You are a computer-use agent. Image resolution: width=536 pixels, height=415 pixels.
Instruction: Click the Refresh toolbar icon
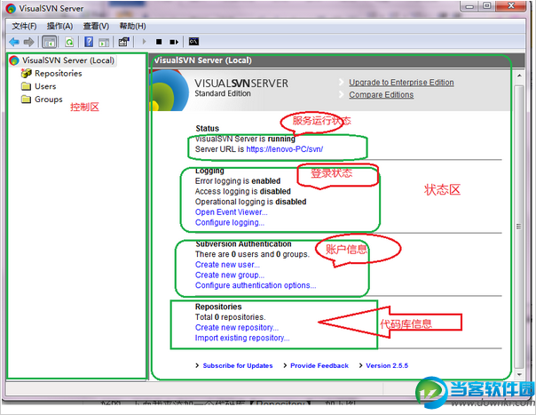pyautogui.click(x=69, y=42)
